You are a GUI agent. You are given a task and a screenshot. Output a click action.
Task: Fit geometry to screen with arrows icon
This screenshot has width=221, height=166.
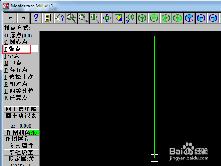coord(107,18)
